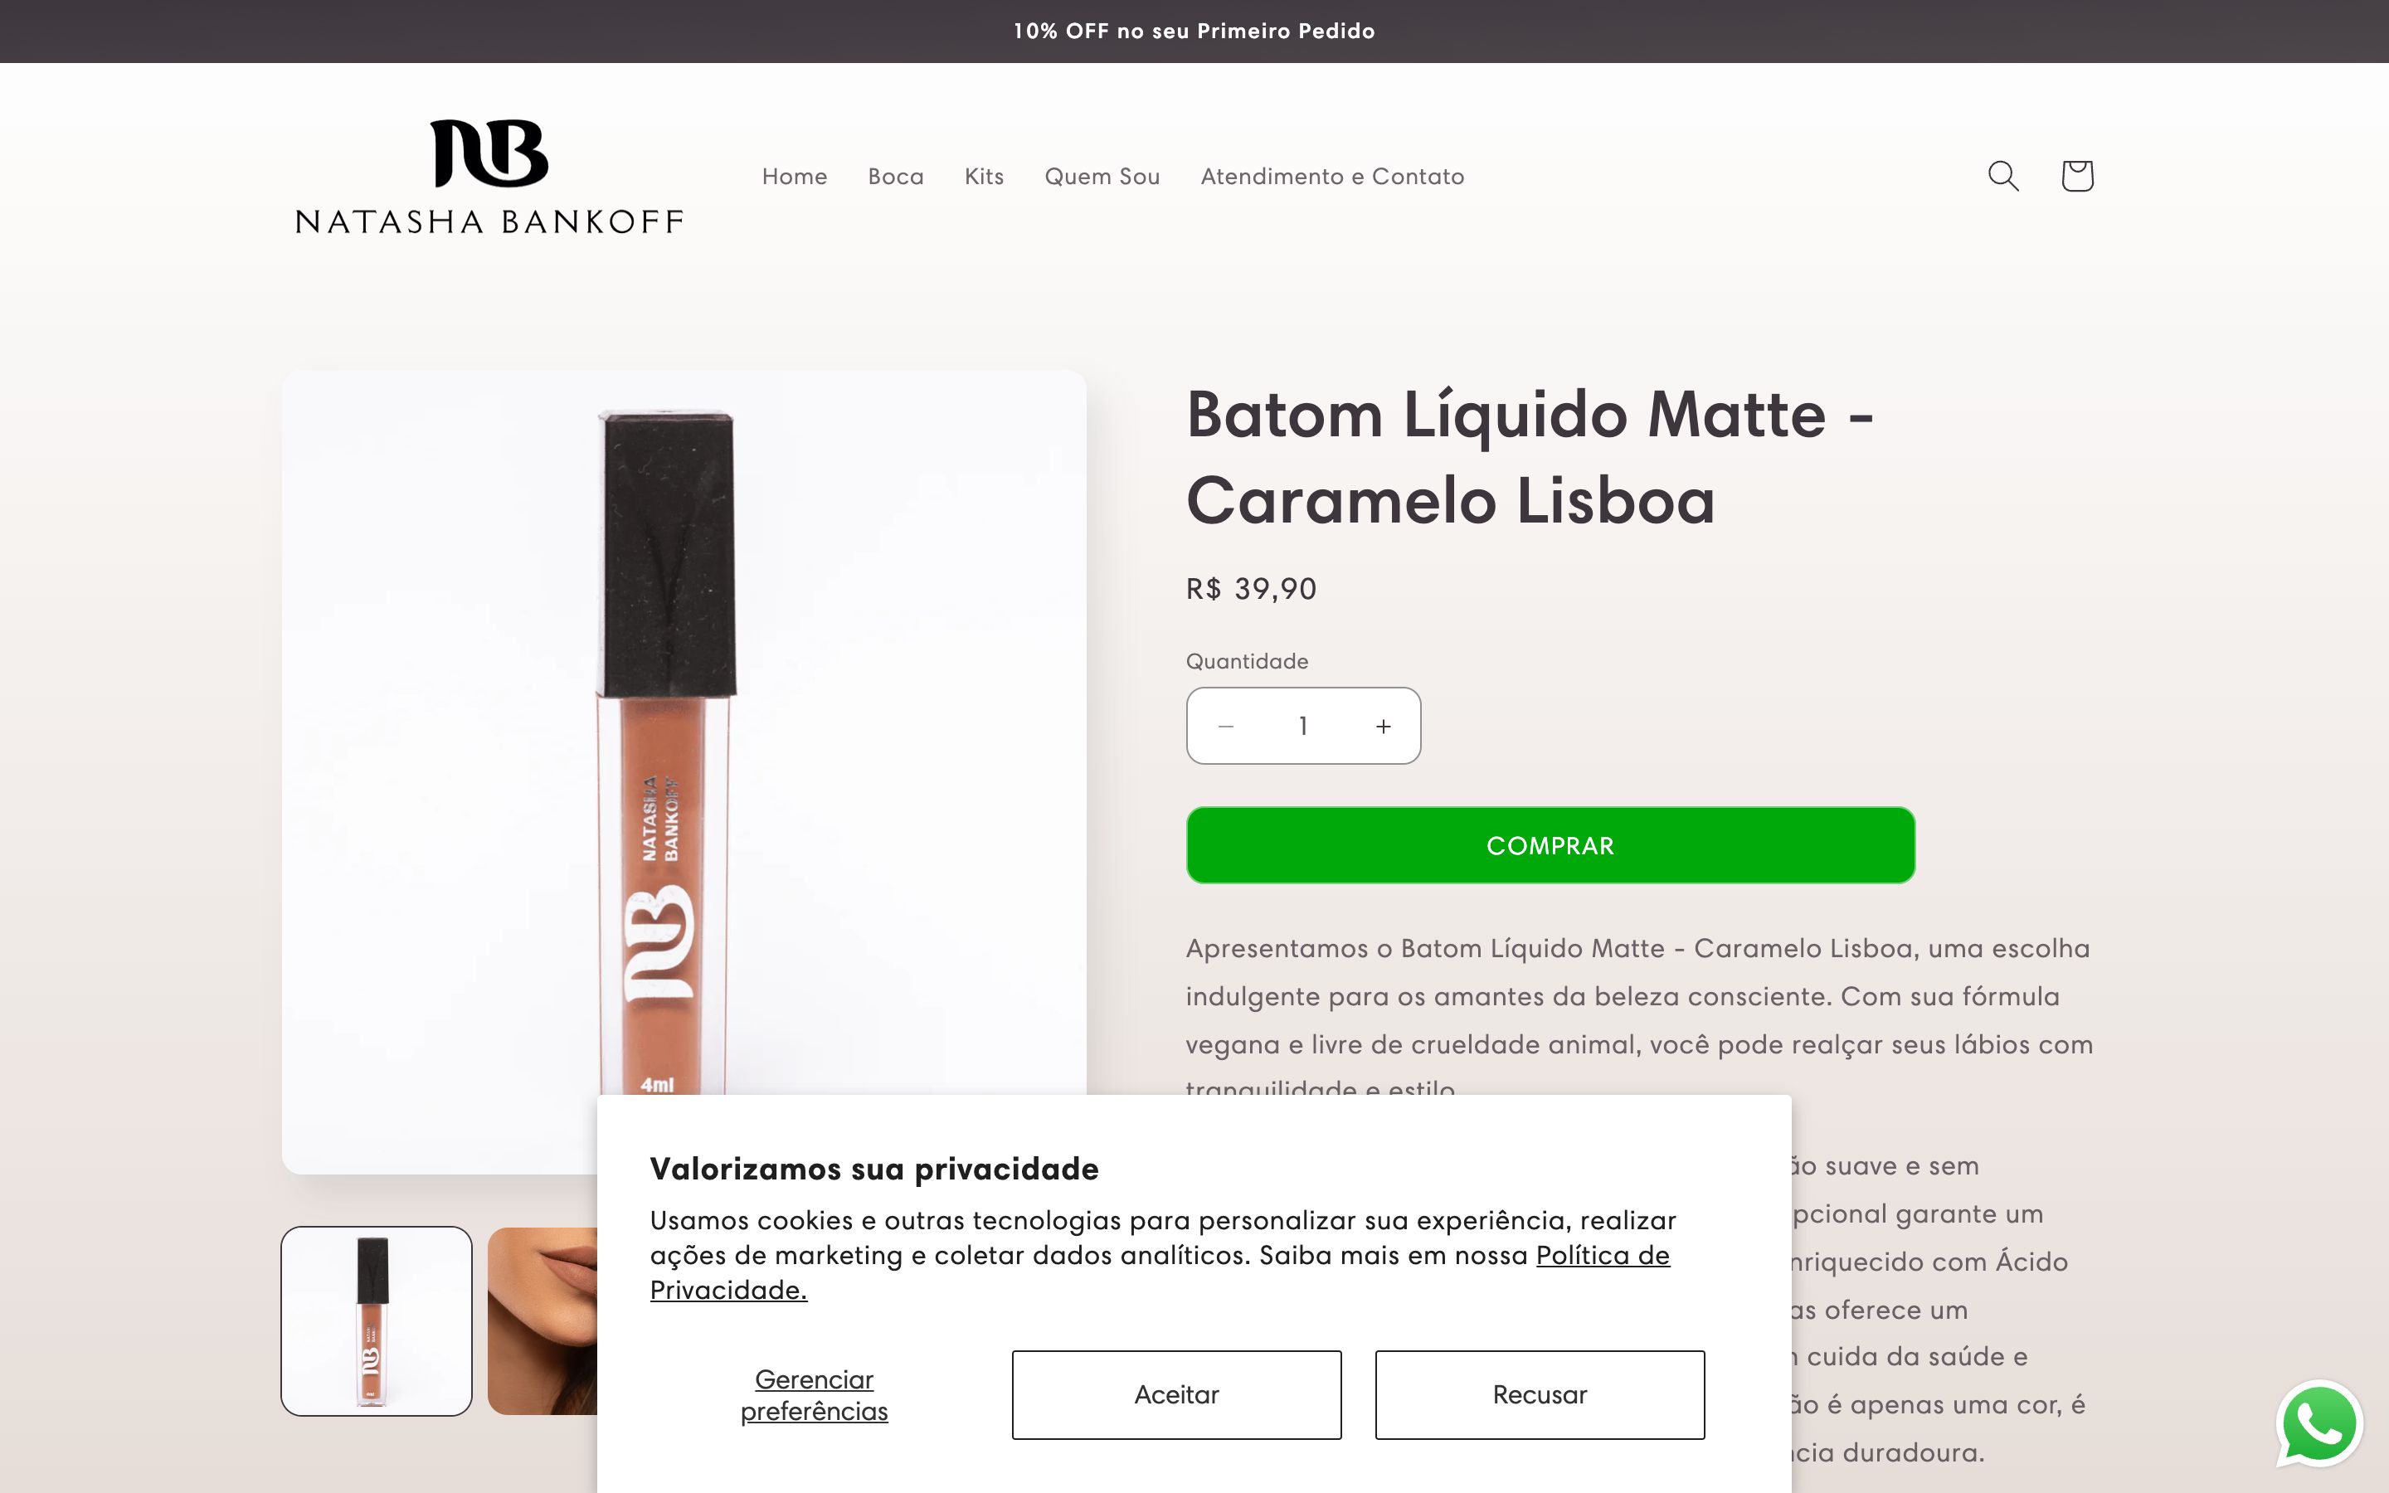
Task: Open the Kits menu item
Action: click(x=985, y=176)
